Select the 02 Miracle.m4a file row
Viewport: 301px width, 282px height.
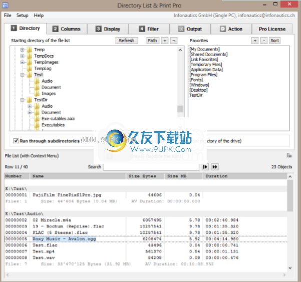[x=146, y=220]
